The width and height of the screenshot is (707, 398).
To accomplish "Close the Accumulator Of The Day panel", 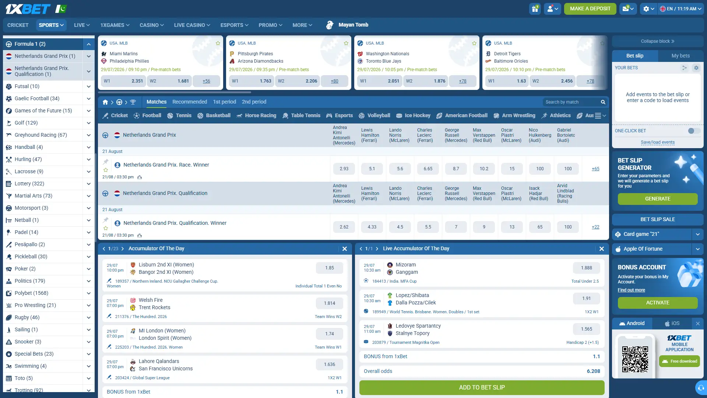I will coord(345,249).
